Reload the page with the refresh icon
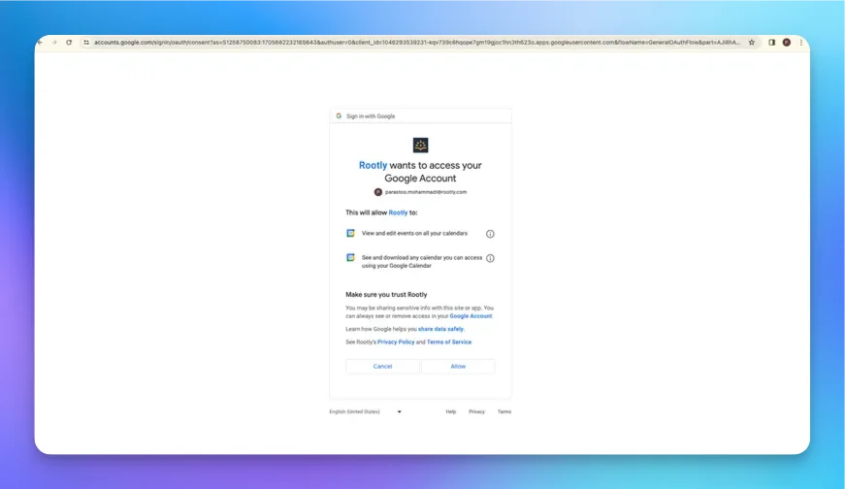Screen dimensions: 845x489 [x=69, y=42]
